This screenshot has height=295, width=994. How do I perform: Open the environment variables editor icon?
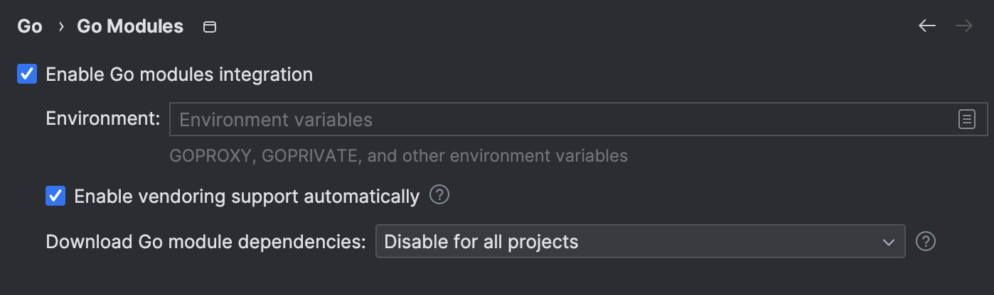[966, 119]
